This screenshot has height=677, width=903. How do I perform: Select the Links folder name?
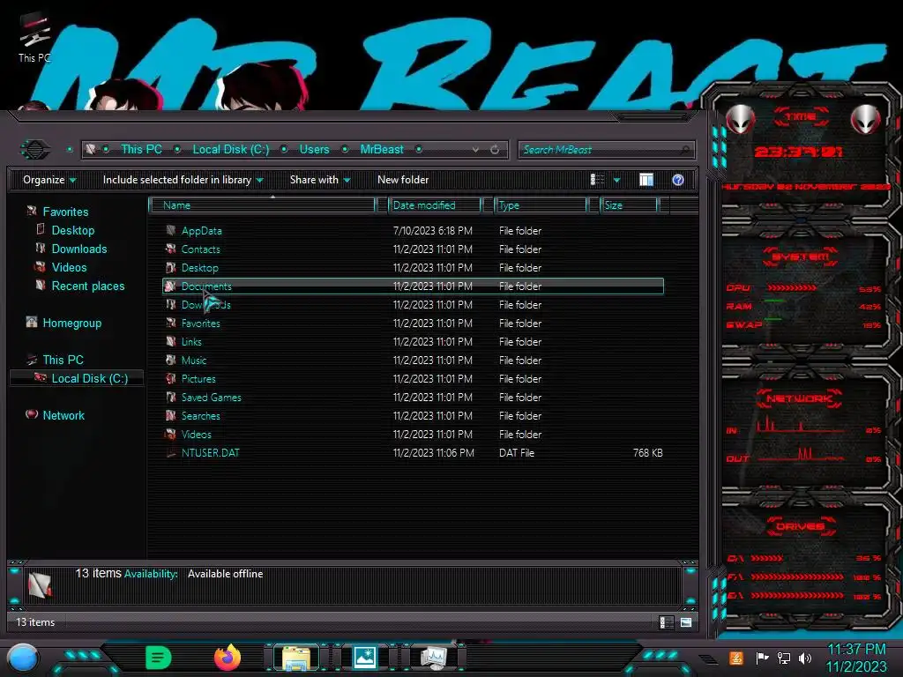191,342
